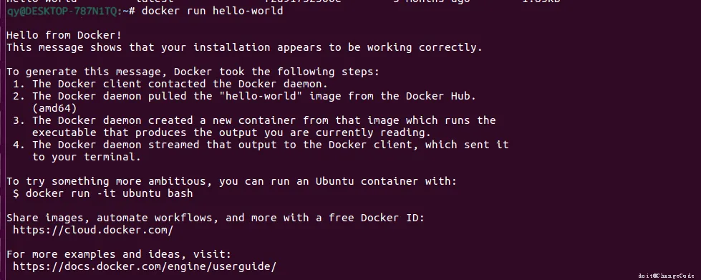Click the 'docker run hello-world' command text
Screen dimensions: 701x280
pyautogui.click(x=213, y=11)
